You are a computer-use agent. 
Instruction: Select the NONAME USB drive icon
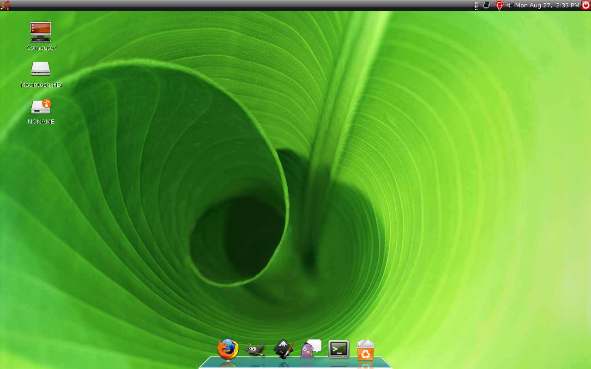point(41,107)
